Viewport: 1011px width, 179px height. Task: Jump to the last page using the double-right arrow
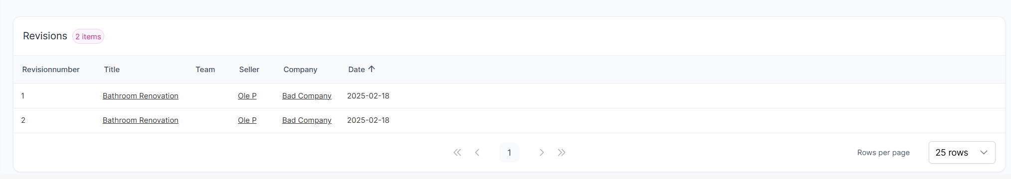(562, 153)
